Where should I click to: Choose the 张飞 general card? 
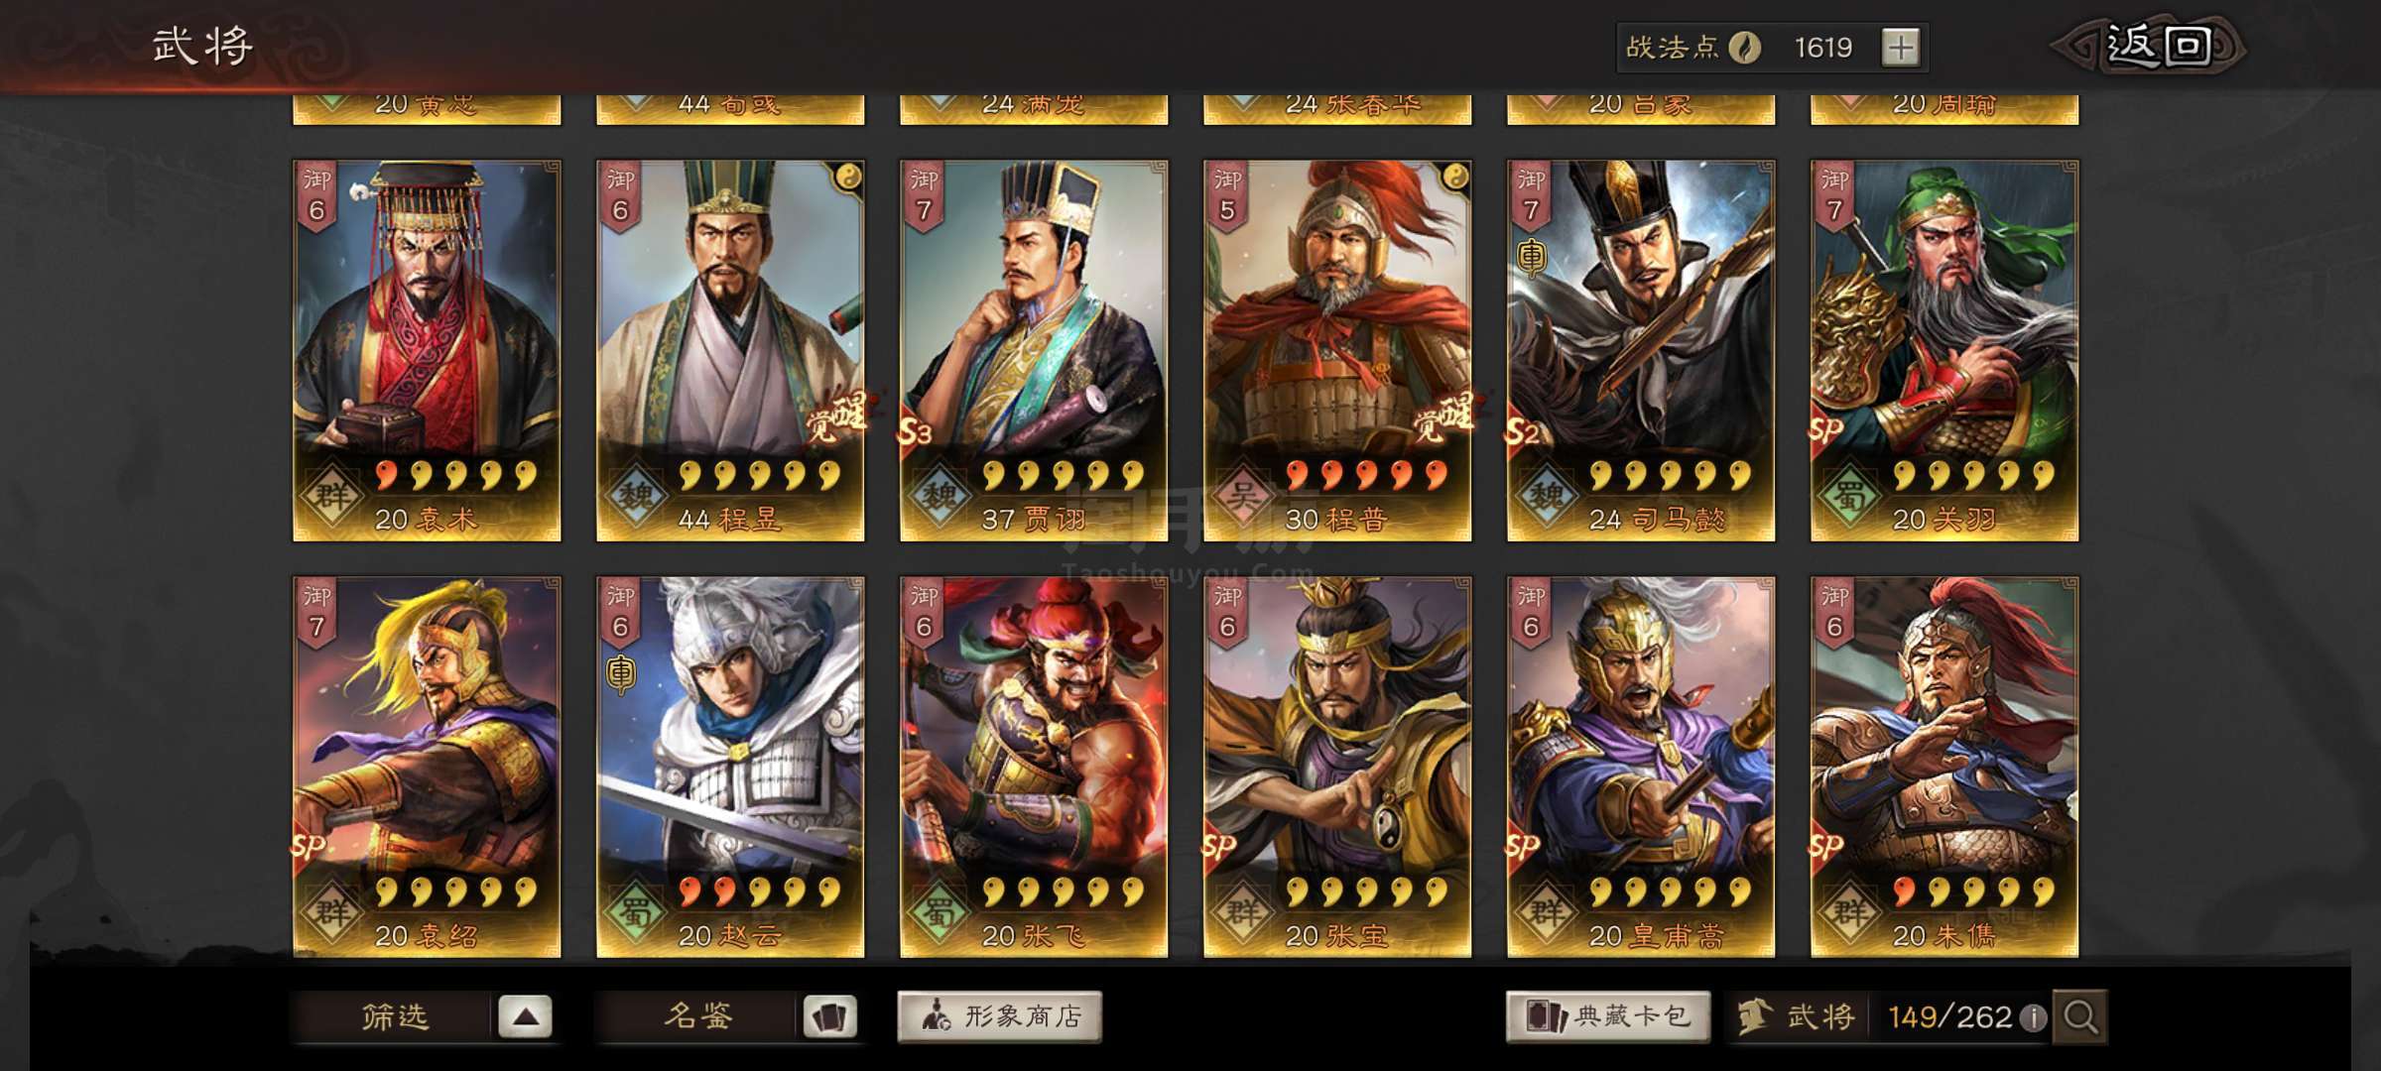[x=1034, y=768]
